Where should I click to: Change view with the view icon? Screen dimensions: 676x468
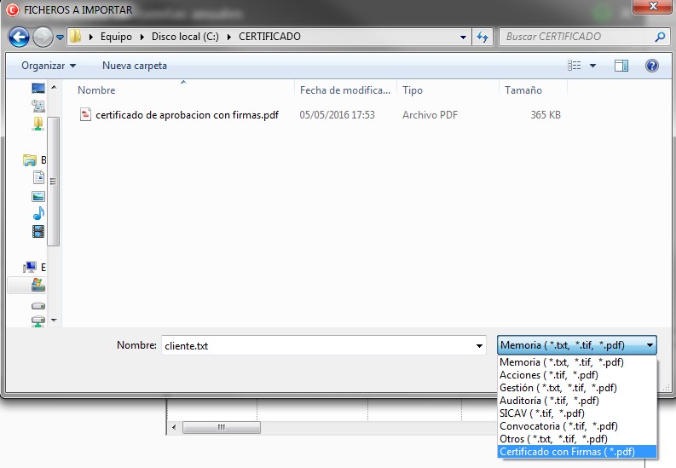point(575,66)
